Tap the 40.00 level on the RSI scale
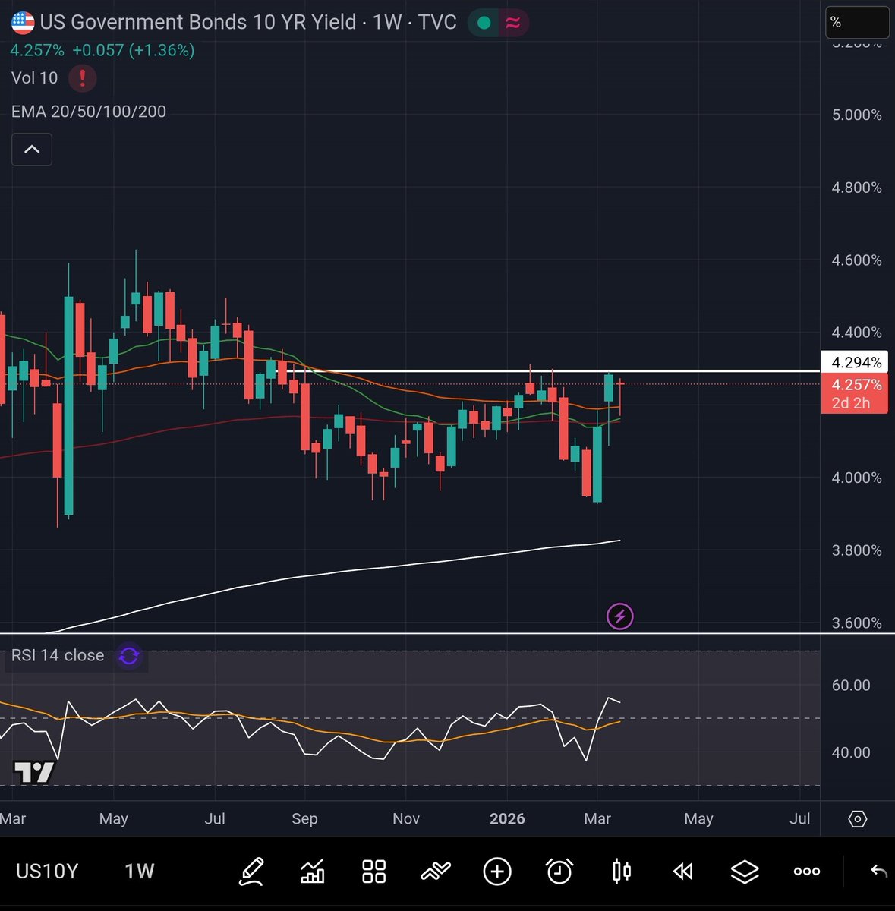The height and width of the screenshot is (911, 895). 851,752
